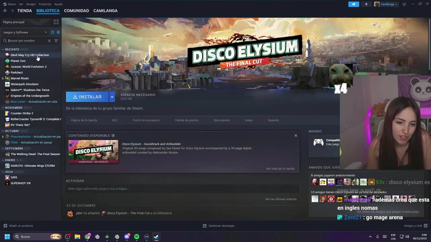Click the Añadir un producto plus icon
The image size is (431, 242).
[5, 226]
